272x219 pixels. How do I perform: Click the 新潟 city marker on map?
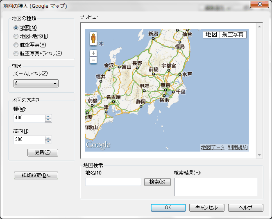tap(153, 38)
